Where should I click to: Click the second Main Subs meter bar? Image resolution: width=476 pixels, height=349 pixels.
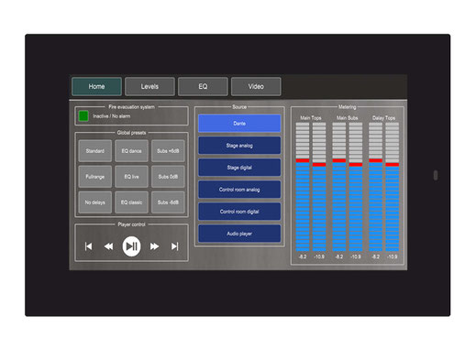coord(356,187)
